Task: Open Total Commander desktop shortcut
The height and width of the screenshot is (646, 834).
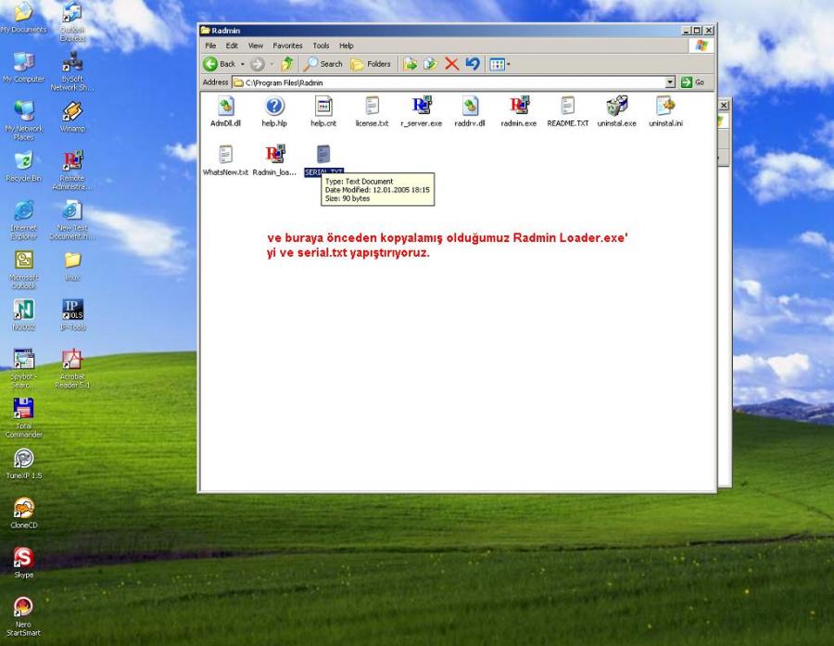Action: coord(23,410)
